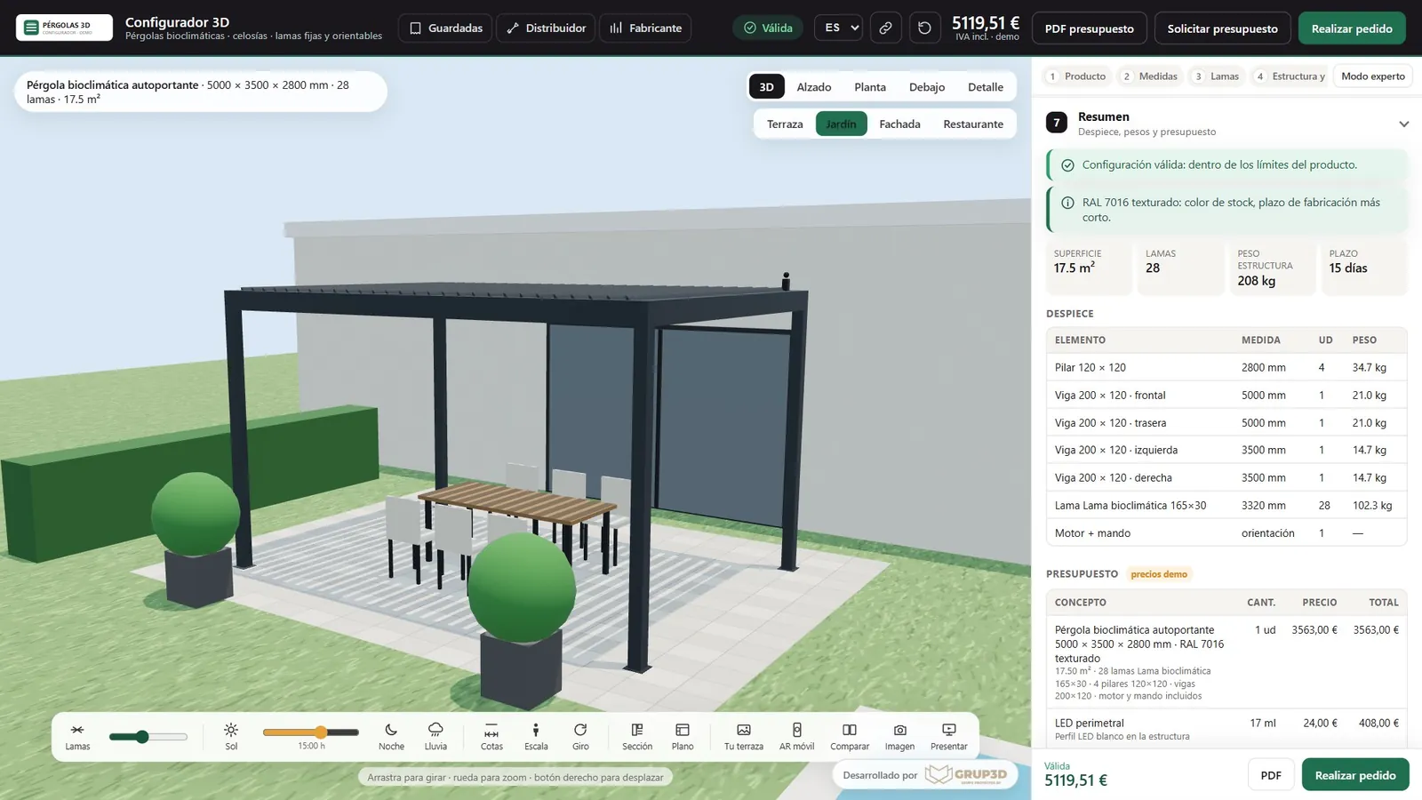Viewport: 1422px width, 800px height.
Task: Open the ES language dropdown
Action: [838, 28]
